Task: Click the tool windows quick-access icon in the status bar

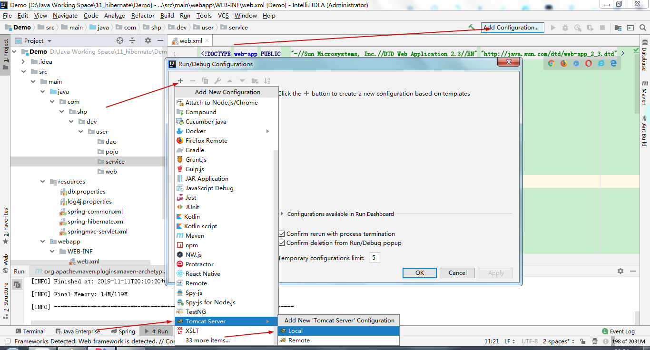Action: [x=7, y=341]
